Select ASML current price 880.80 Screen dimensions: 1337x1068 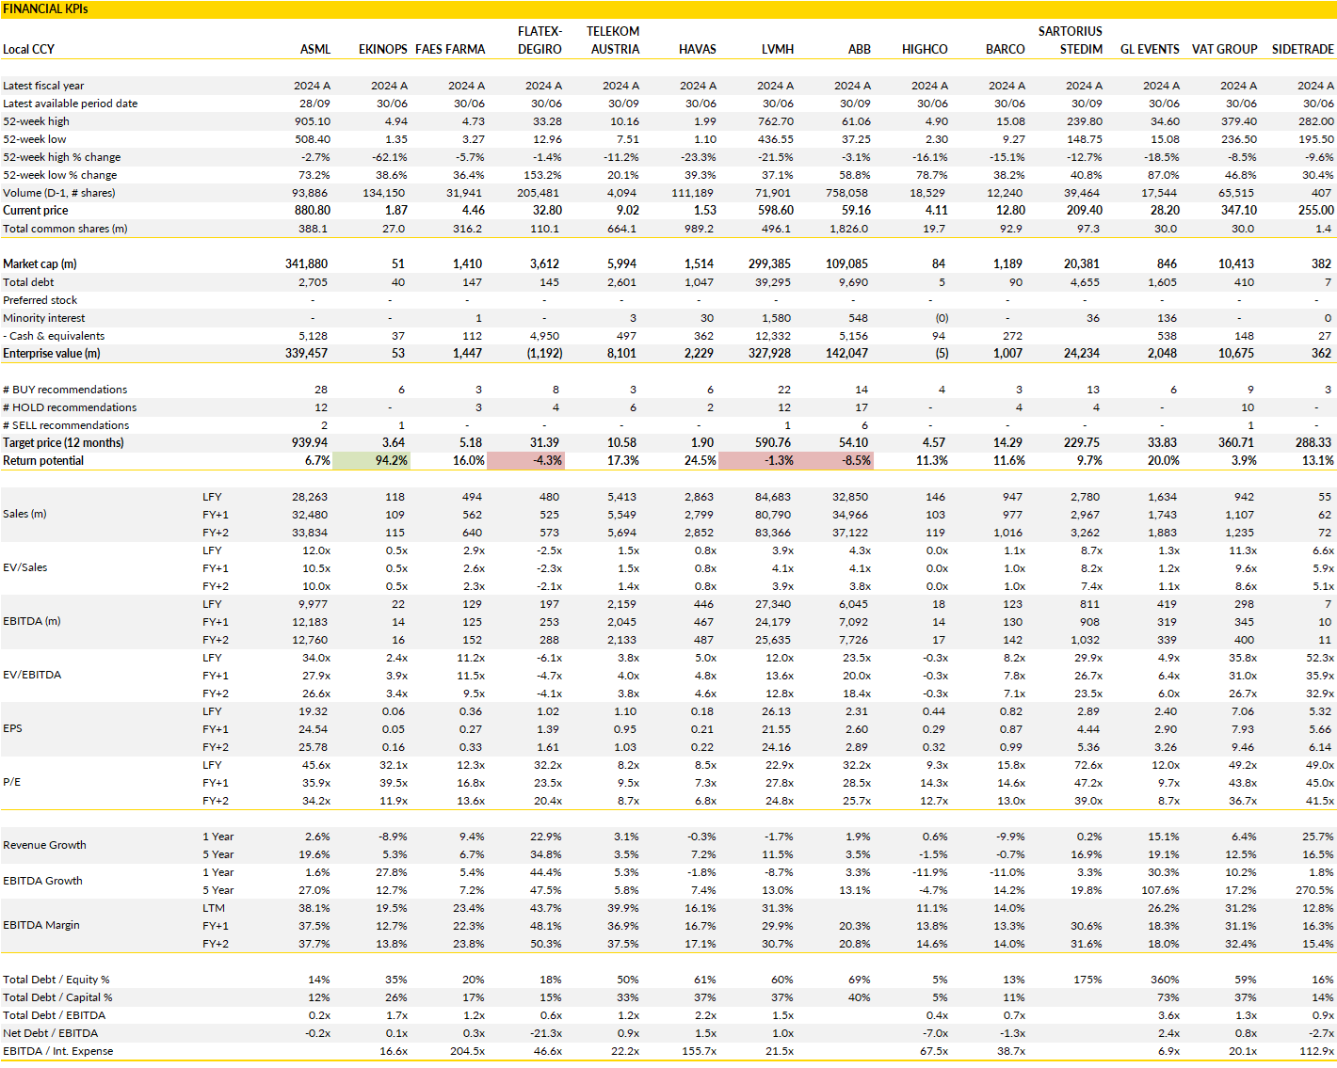[x=313, y=211]
